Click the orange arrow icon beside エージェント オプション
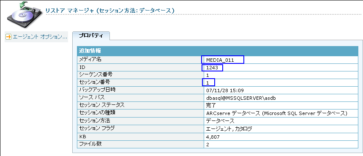 (x=8, y=37)
